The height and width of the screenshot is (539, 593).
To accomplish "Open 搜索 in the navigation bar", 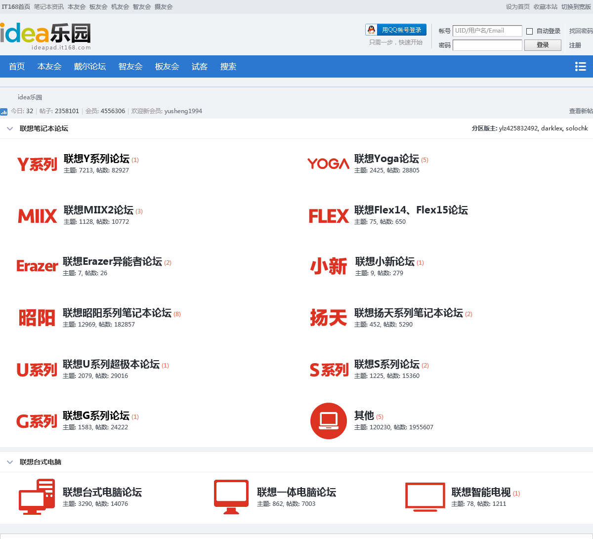I will click(228, 66).
